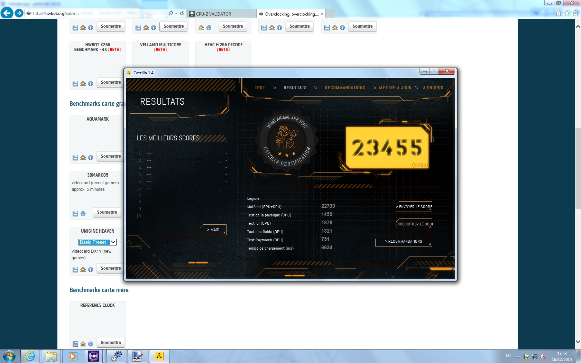Open the browser Home icon in toolbar
This screenshot has width=581, height=363.
558,13
